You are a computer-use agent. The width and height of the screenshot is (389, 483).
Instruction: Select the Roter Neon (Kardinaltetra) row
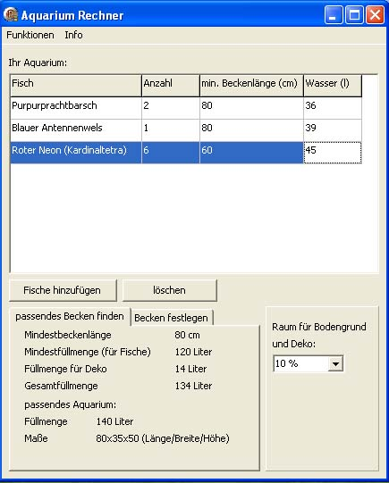pos(186,153)
